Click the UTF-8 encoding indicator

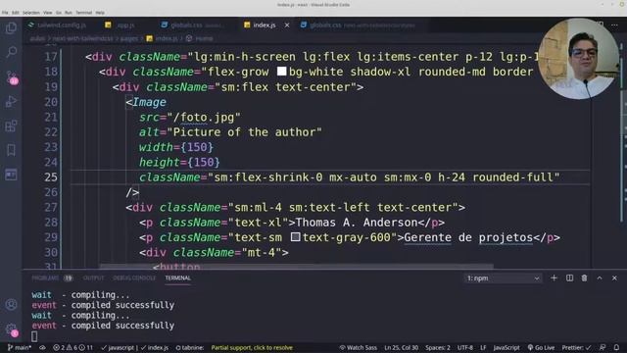[465, 348]
